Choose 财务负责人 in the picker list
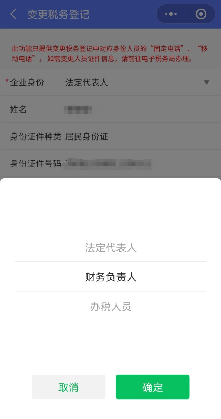The height and width of the screenshot is (419, 221). (x=111, y=277)
